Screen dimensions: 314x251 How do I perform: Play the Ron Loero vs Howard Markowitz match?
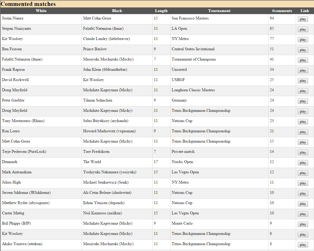pos(303,132)
